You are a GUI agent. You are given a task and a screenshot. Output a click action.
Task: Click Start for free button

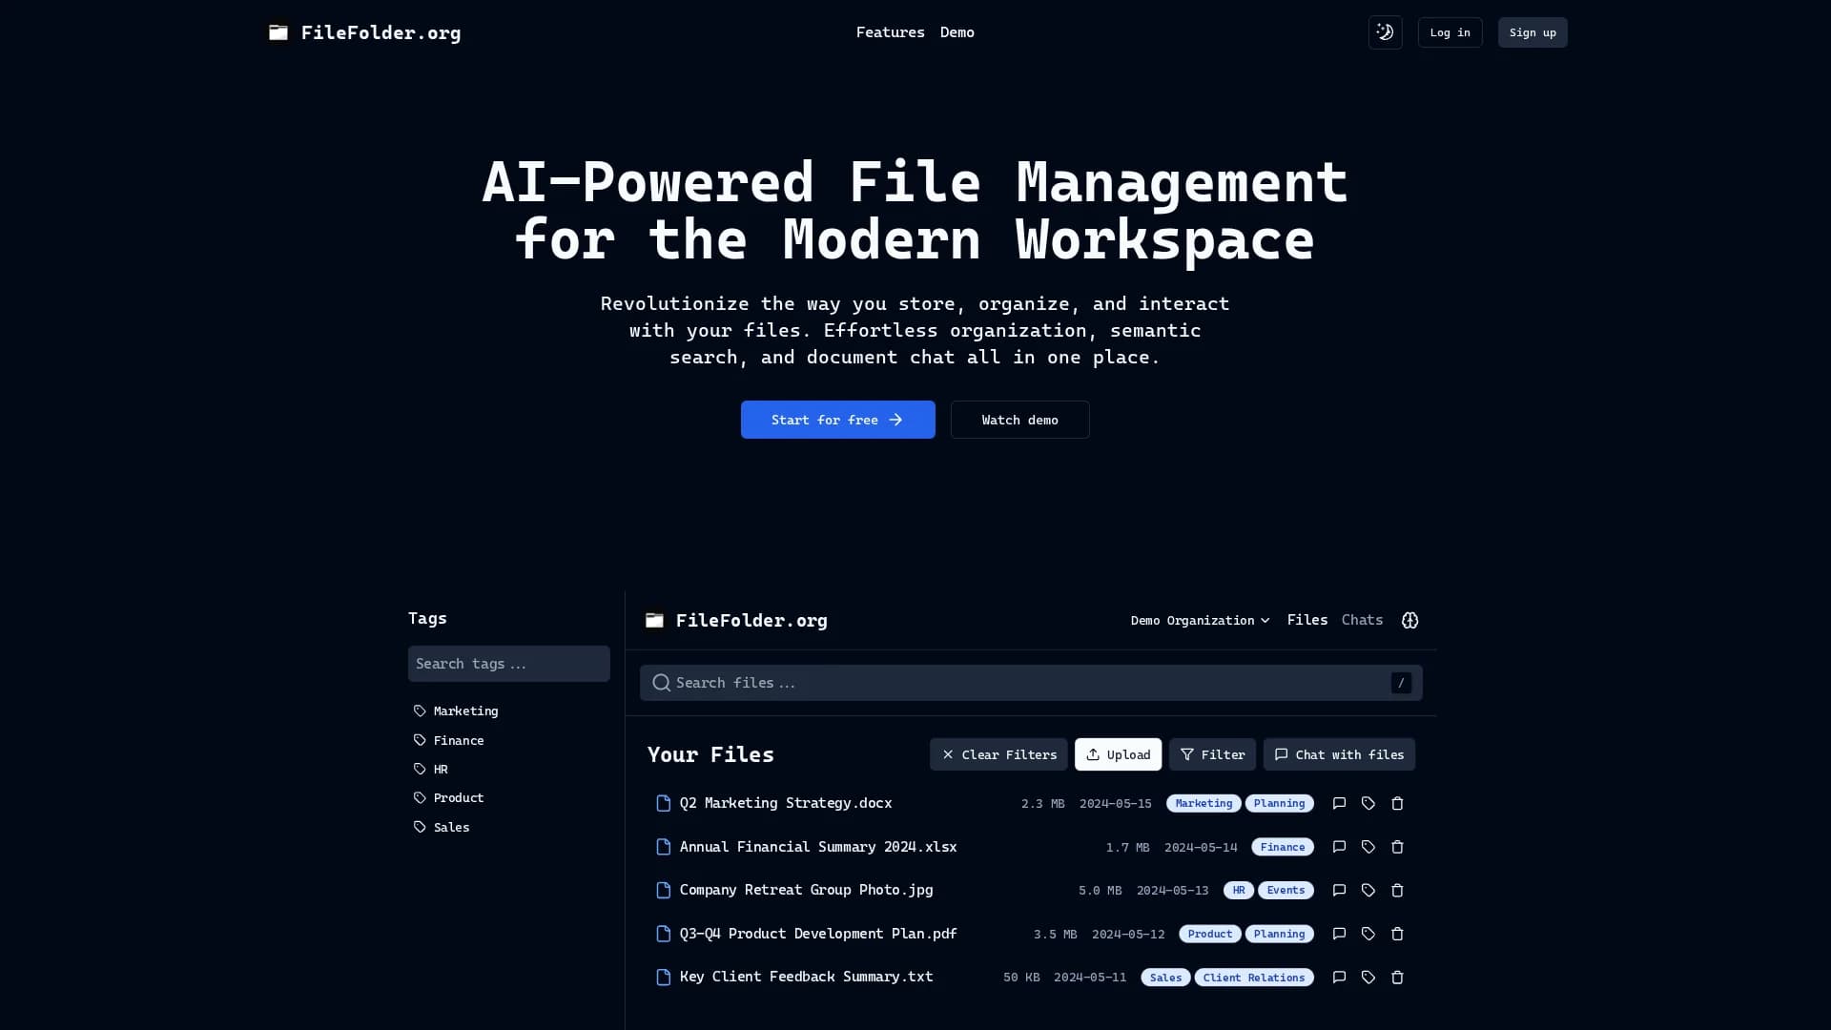[837, 420]
